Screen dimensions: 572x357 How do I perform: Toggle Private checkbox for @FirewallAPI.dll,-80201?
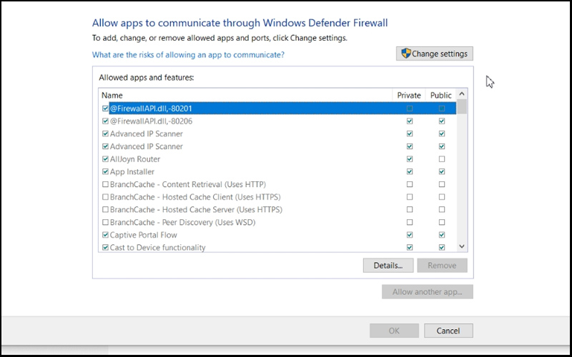tap(410, 109)
